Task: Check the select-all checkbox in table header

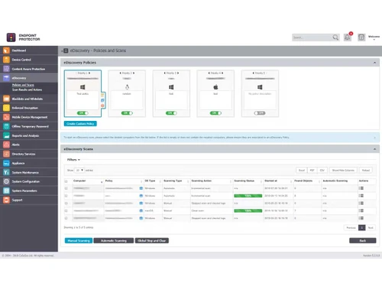Action: (x=66, y=181)
